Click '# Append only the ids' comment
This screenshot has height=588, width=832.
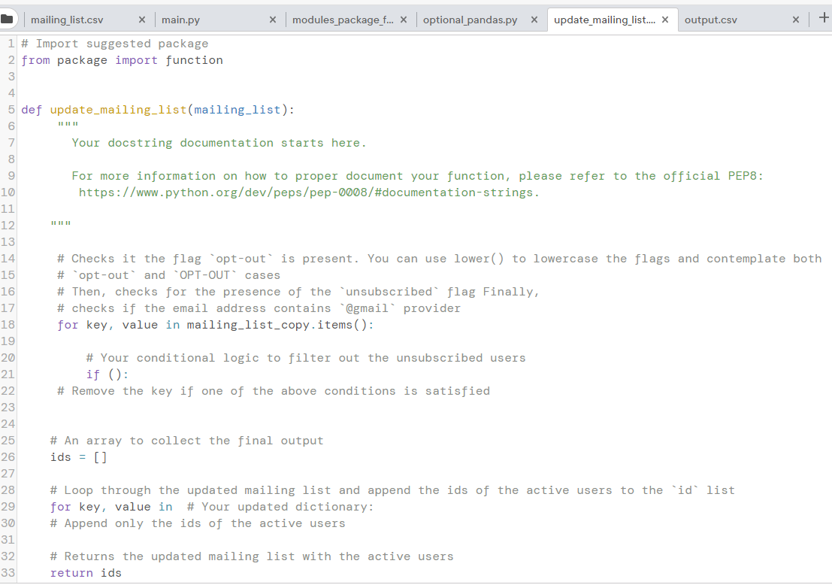[198, 523]
